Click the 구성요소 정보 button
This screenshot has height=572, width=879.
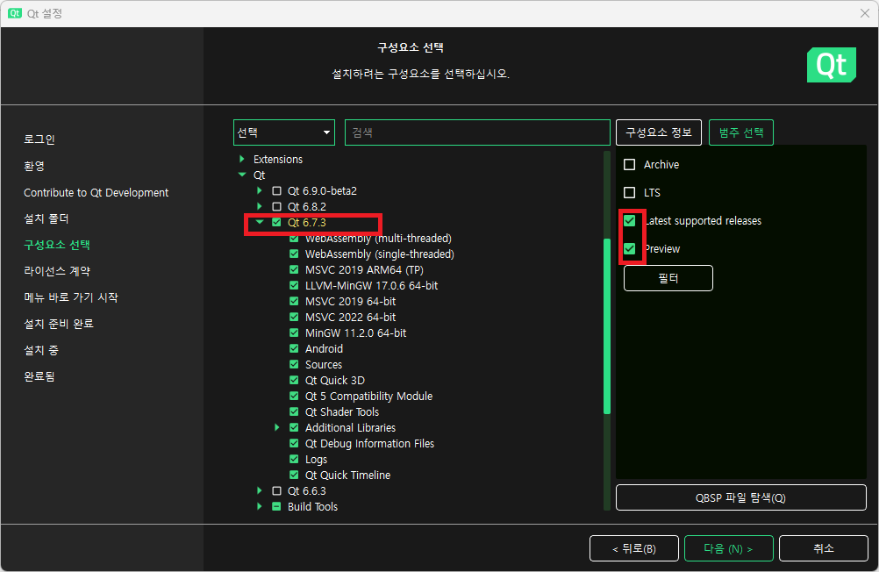point(659,132)
